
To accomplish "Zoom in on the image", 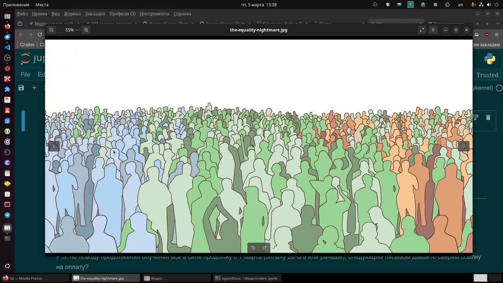I will click(86, 30).
